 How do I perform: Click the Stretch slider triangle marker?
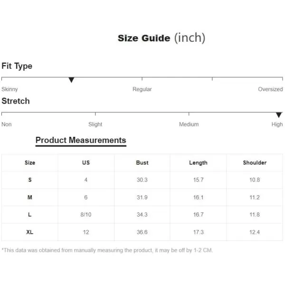click(279, 115)
